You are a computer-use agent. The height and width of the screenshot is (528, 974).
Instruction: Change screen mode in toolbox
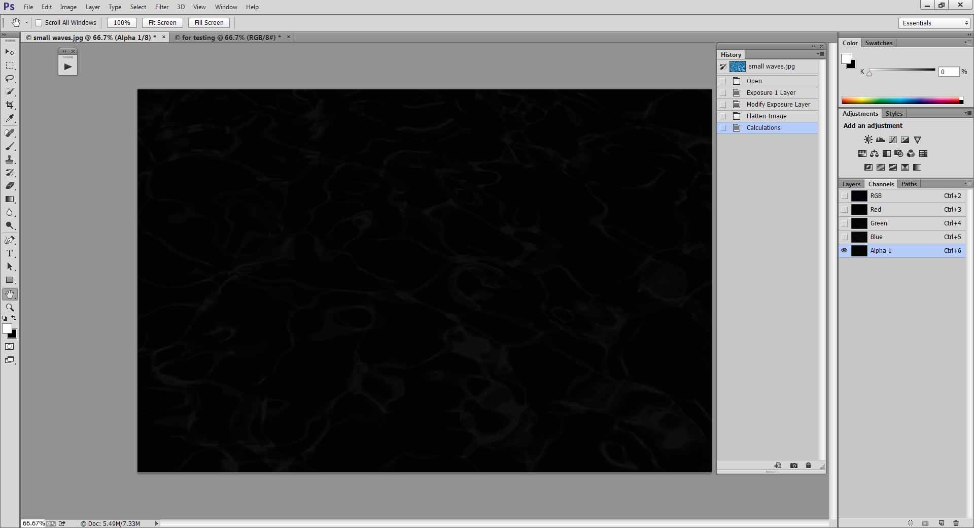[10, 360]
